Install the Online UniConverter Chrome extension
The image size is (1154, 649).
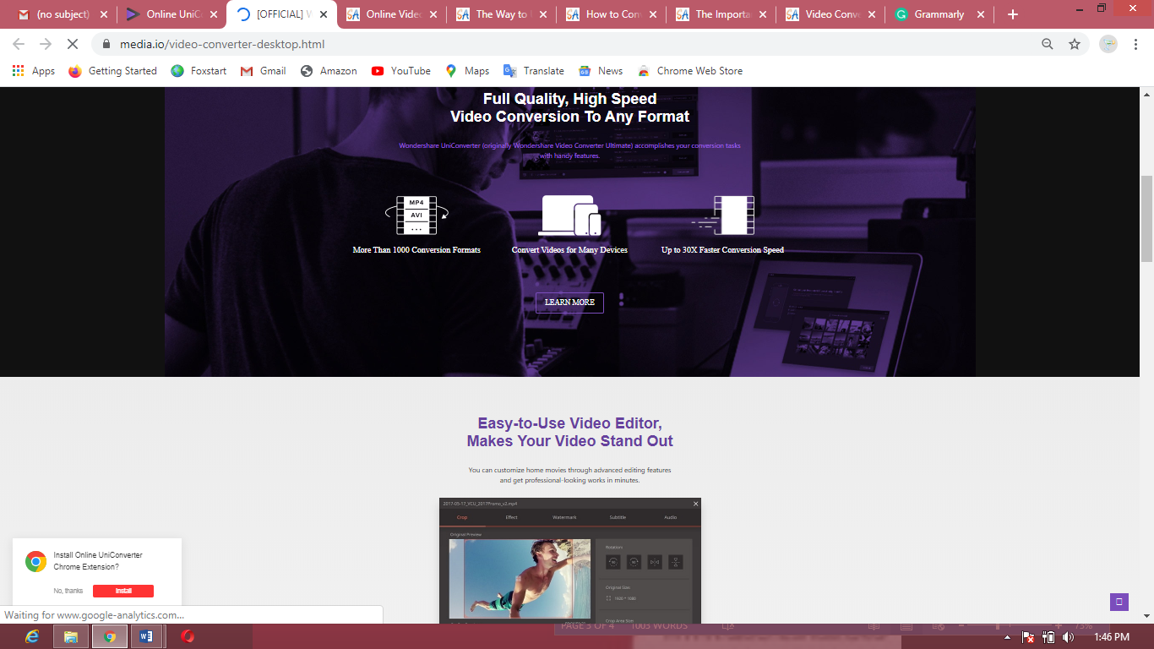[x=123, y=591]
